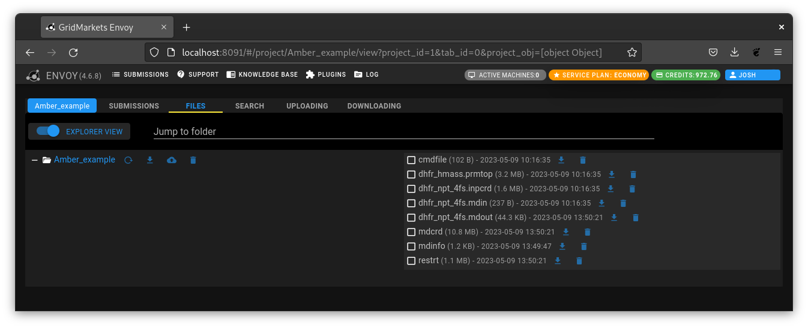Tick the mdcrd checkbox

click(x=411, y=232)
